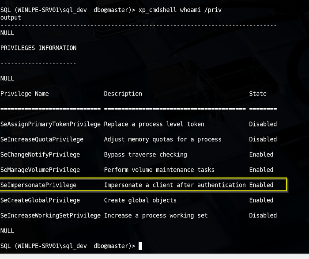Viewport: 309px width, 259px height.
Task: Click Enabled state in SeImpersonatePrivilege row
Action: 261,185
